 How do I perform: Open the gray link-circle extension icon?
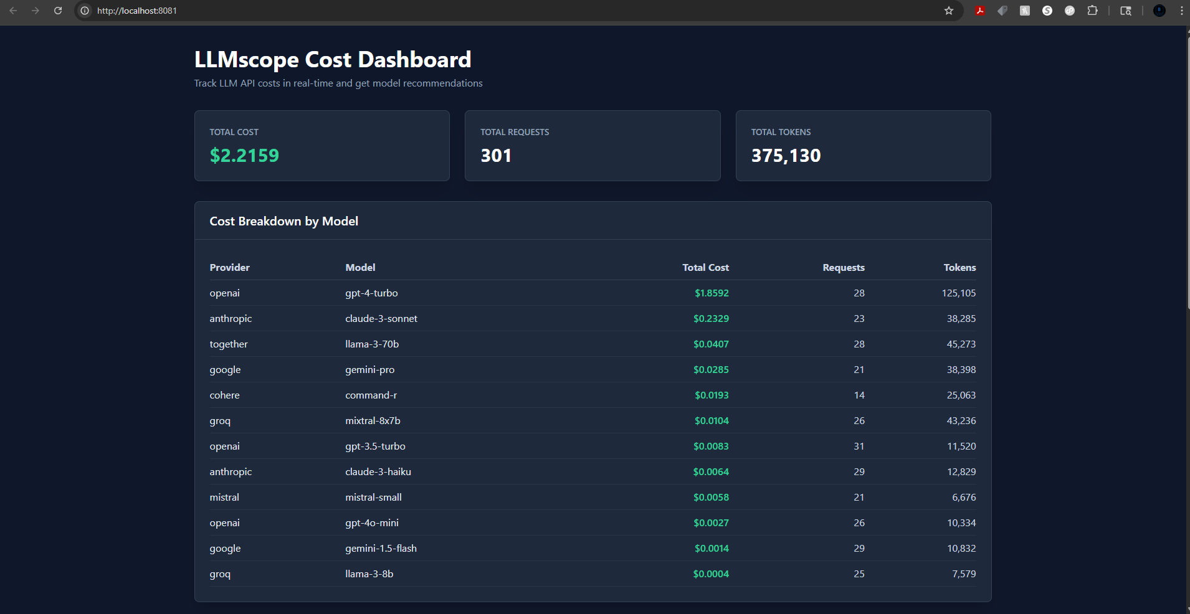(1070, 11)
